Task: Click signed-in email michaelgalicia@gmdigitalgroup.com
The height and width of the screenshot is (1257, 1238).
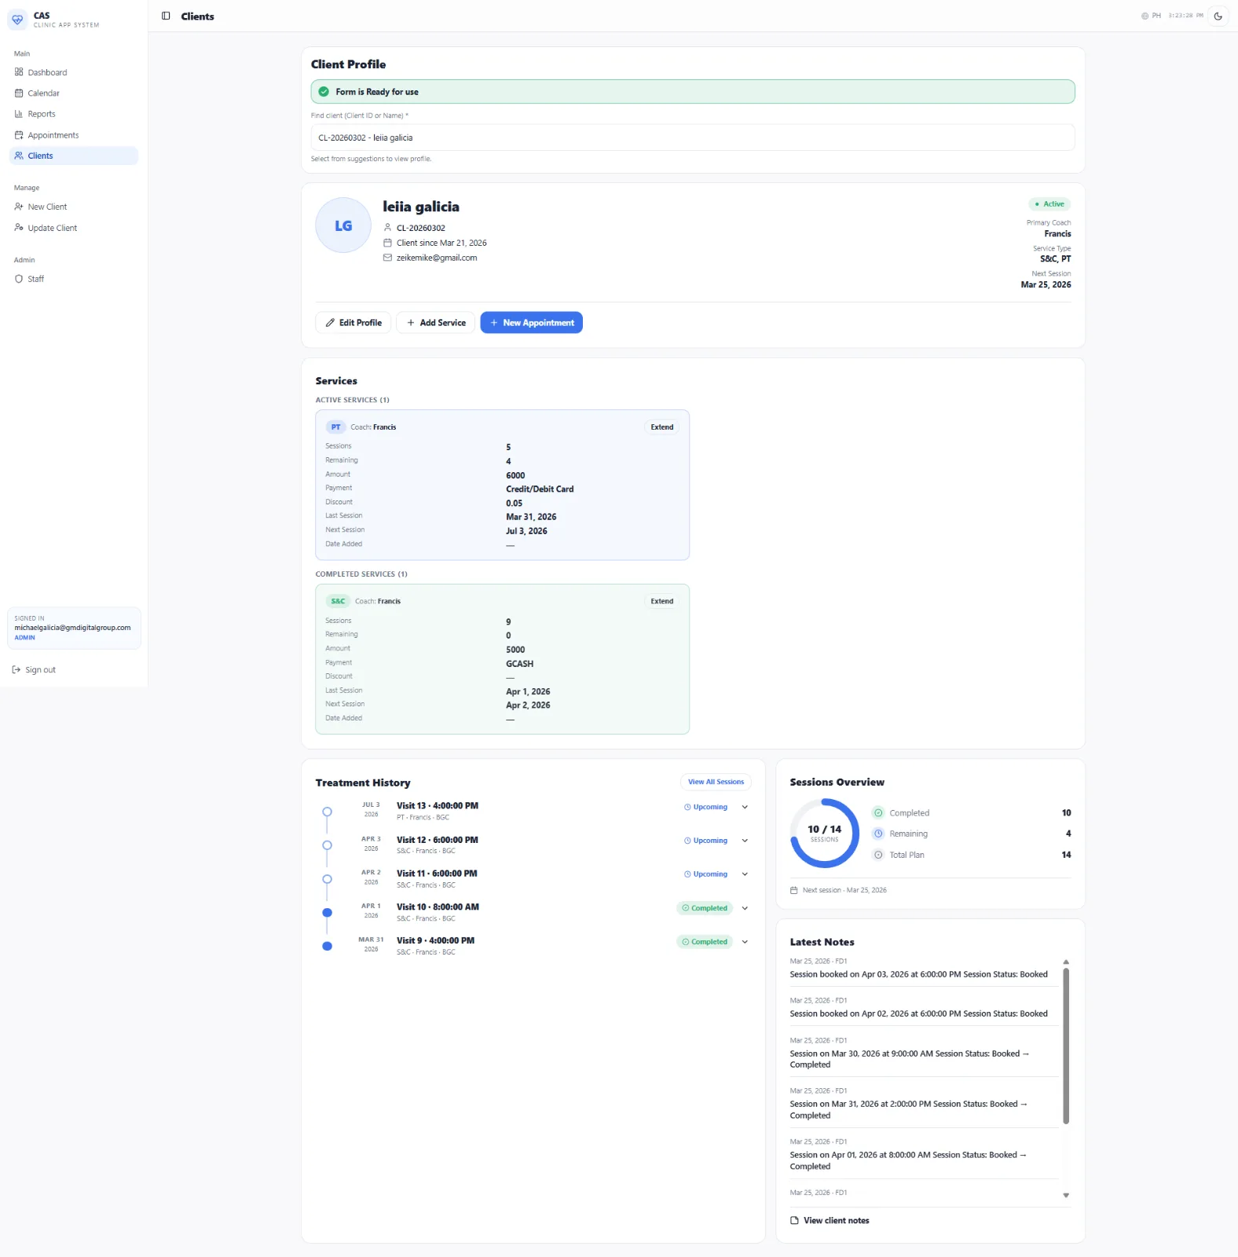Action: click(72, 628)
